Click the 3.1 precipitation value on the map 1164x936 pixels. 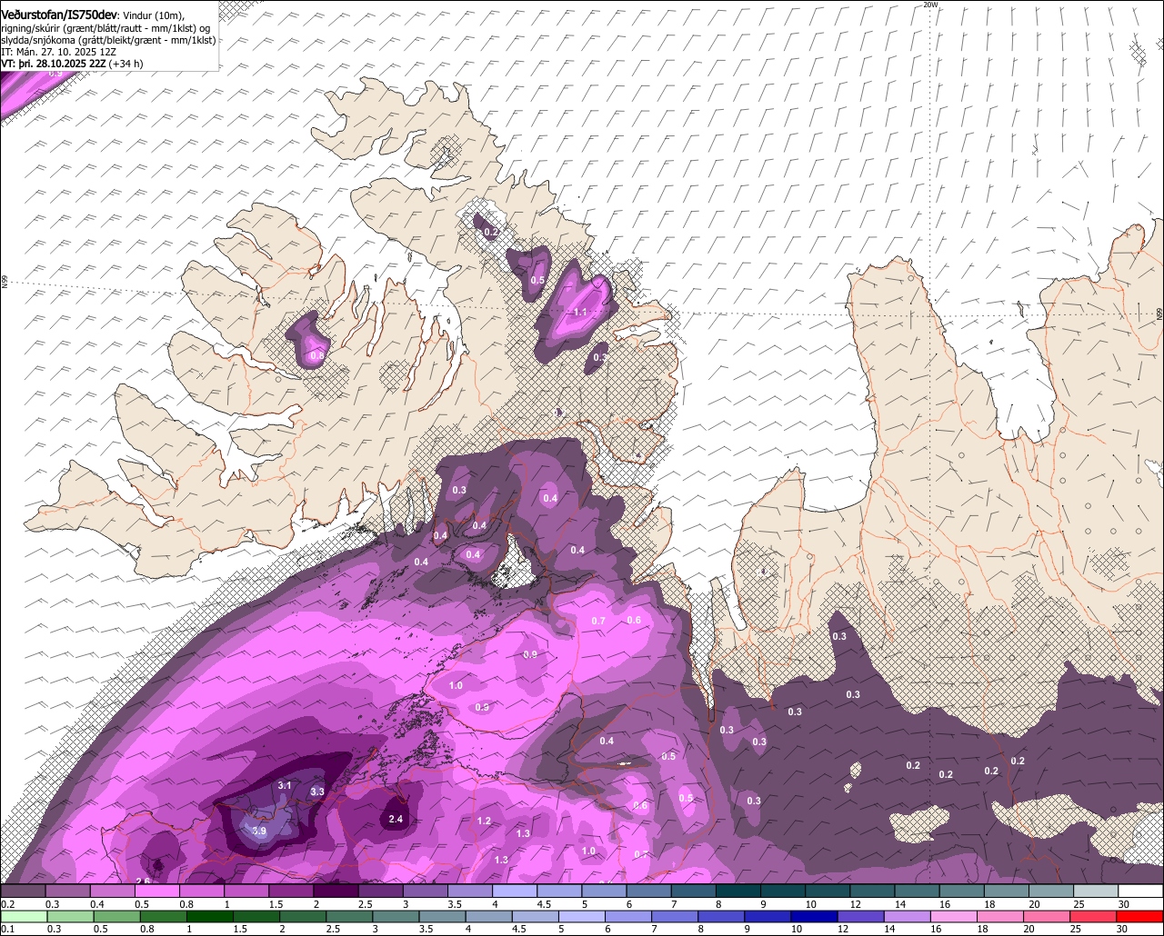[285, 785]
